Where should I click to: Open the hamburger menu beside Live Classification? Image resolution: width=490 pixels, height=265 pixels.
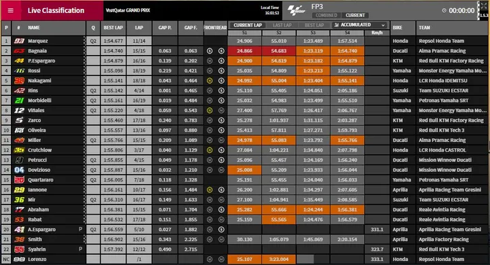tap(11, 10)
